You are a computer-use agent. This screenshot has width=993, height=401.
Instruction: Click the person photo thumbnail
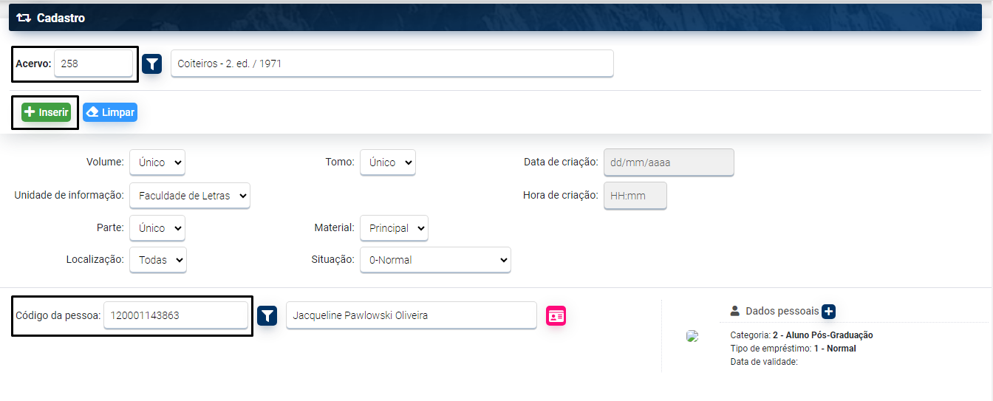pos(692,337)
